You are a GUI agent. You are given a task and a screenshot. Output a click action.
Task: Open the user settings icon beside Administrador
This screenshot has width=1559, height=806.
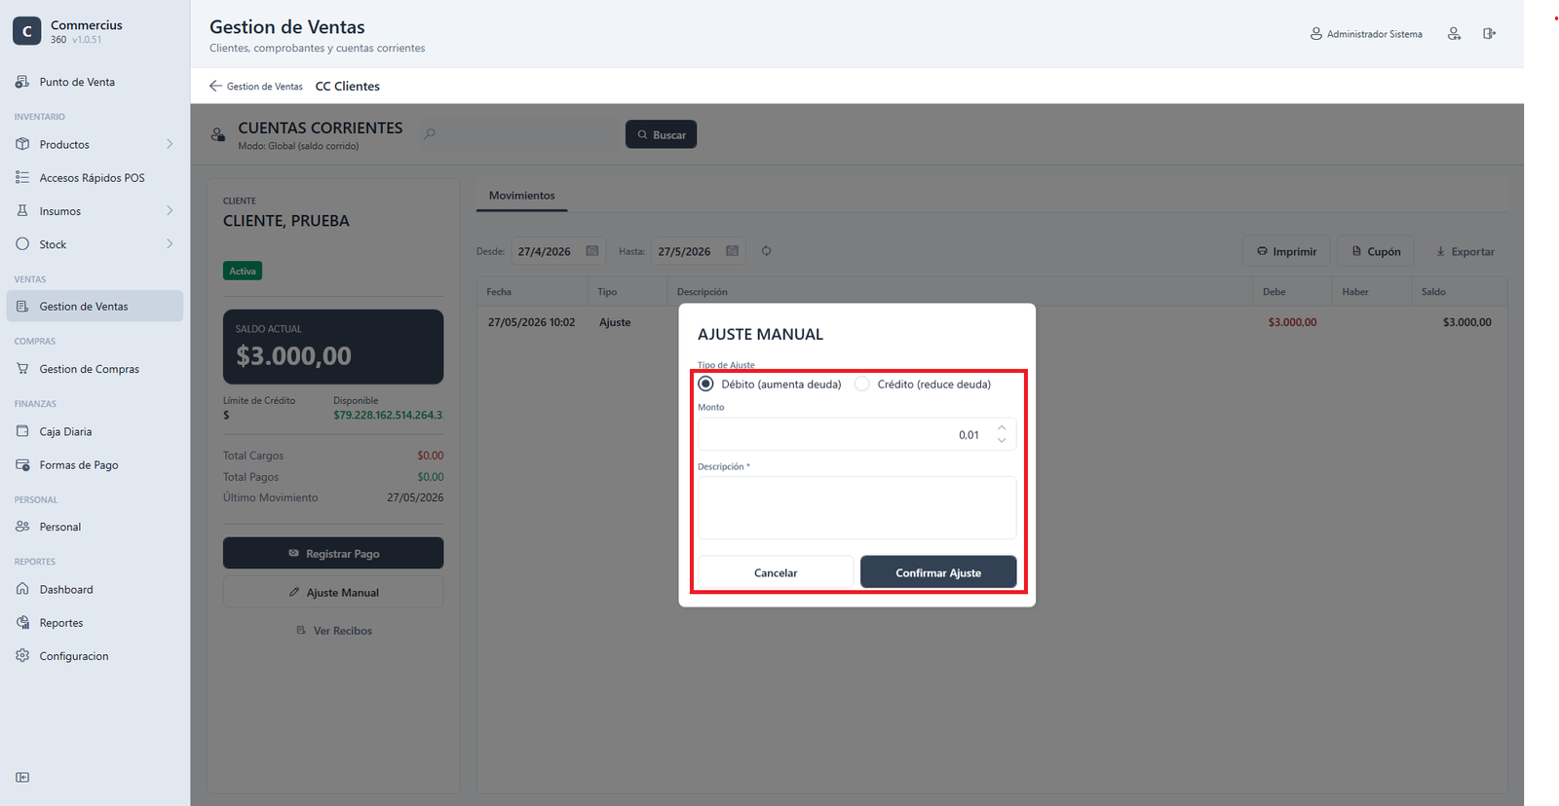tap(1454, 34)
